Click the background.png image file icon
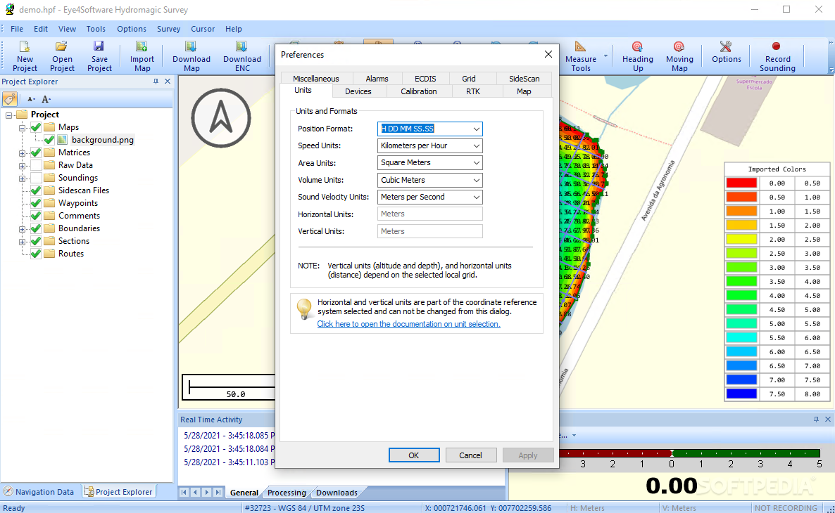The height and width of the screenshot is (513, 835). tap(62, 140)
